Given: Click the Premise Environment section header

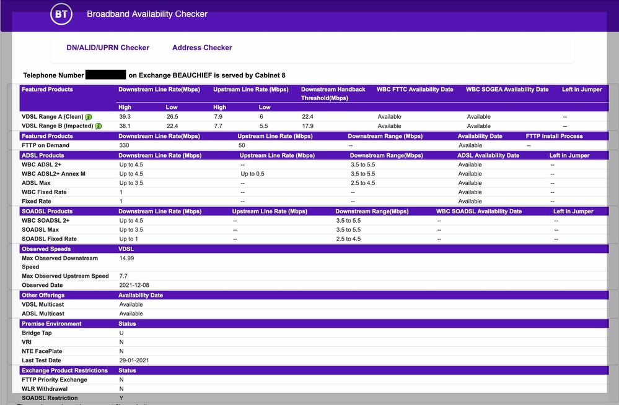Looking at the screenshot, I should click(x=51, y=323).
